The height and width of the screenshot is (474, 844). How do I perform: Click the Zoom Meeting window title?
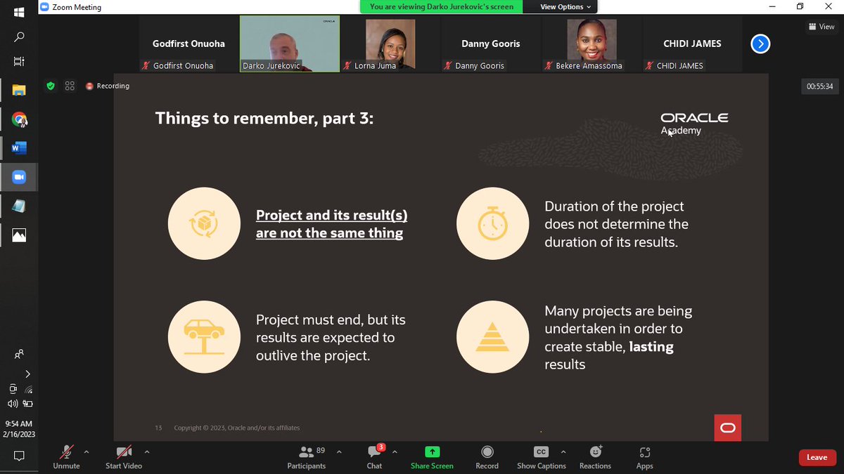pyautogui.click(x=77, y=8)
